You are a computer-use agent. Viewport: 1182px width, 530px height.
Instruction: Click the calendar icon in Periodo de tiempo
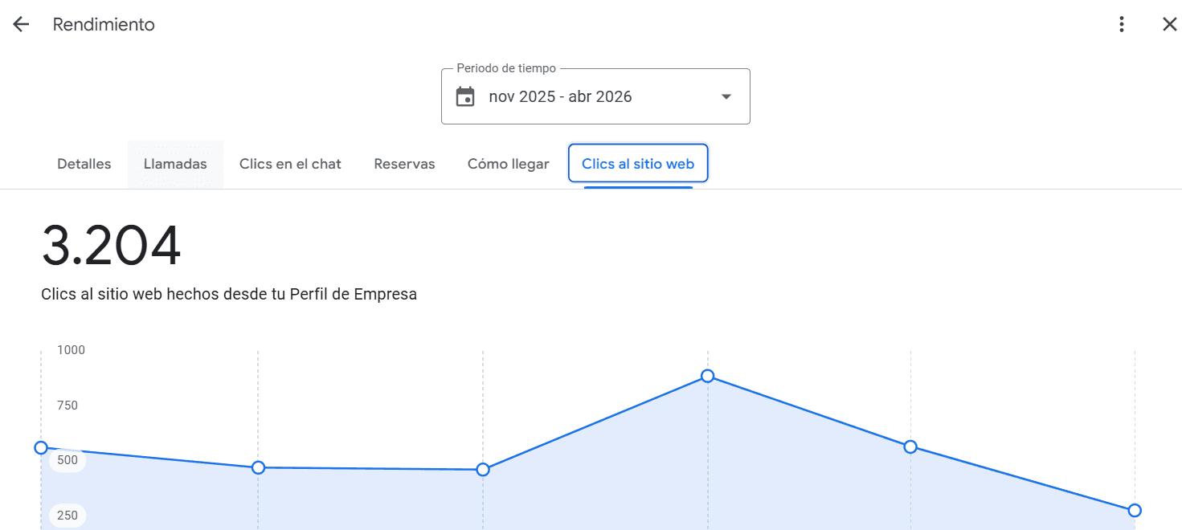pyautogui.click(x=465, y=97)
